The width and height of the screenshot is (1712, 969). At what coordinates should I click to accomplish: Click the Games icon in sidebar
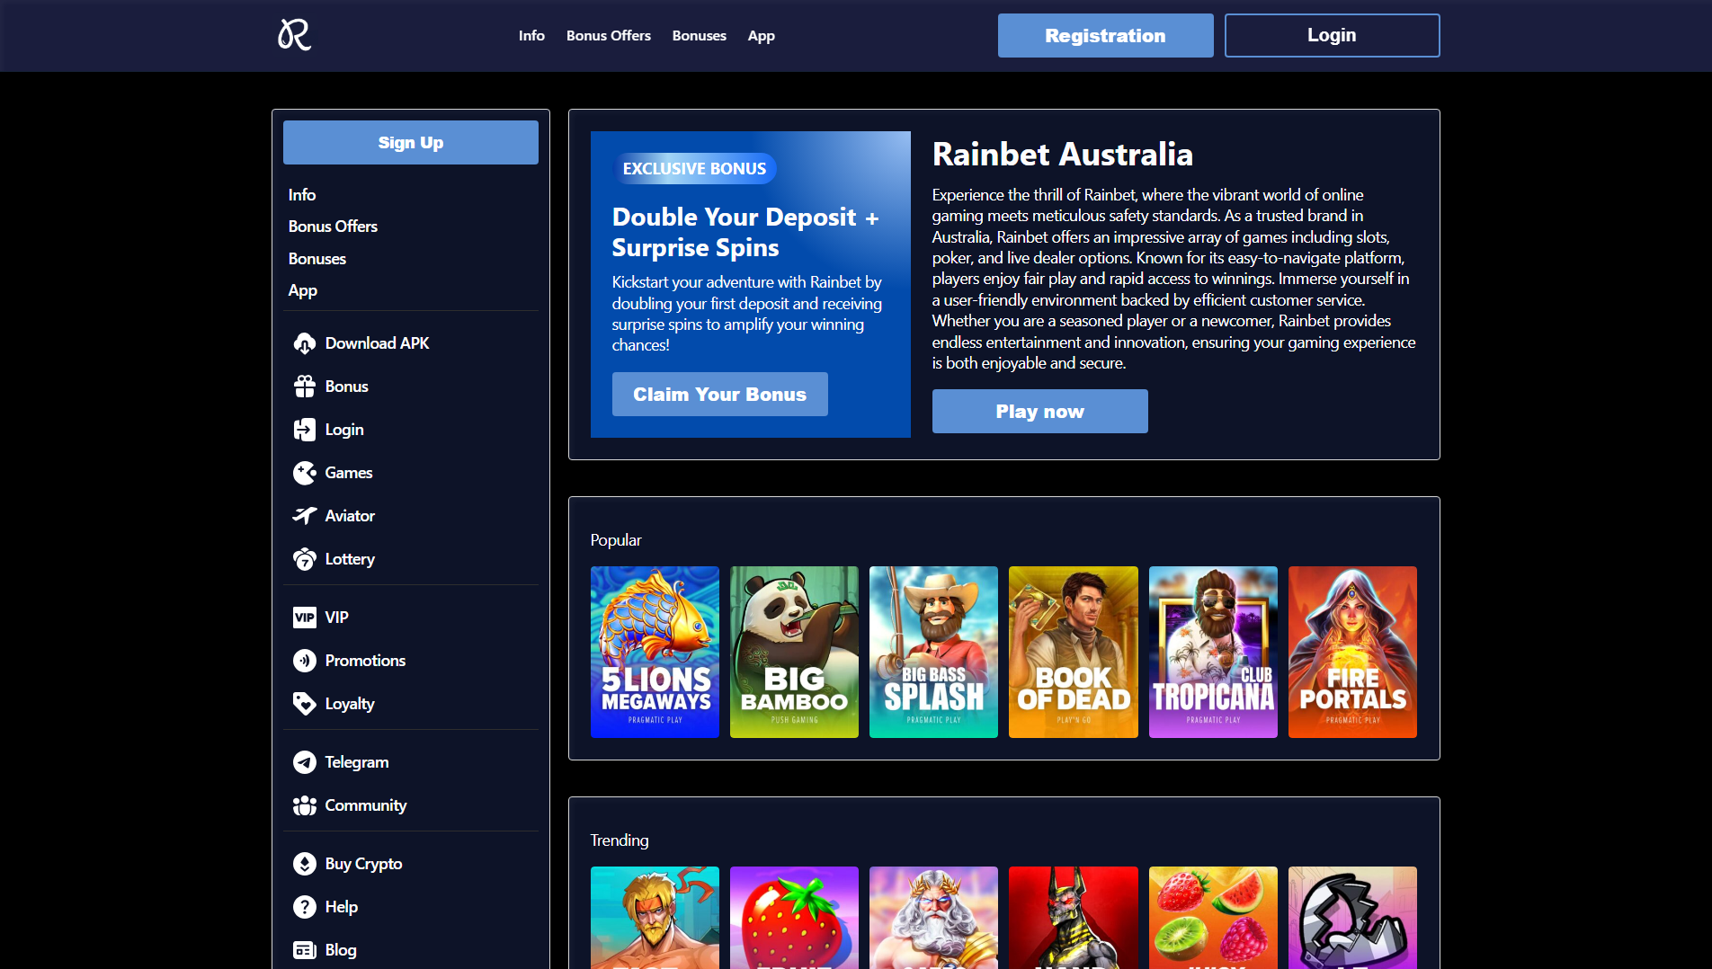(x=305, y=473)
